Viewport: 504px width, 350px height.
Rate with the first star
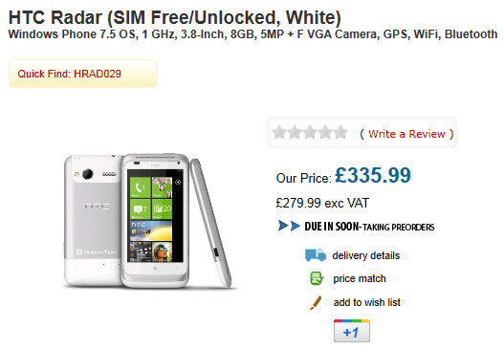click(279, 132)
